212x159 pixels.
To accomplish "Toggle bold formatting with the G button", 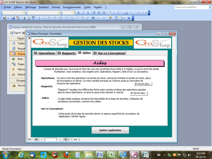I will click(x=79, y=12).
